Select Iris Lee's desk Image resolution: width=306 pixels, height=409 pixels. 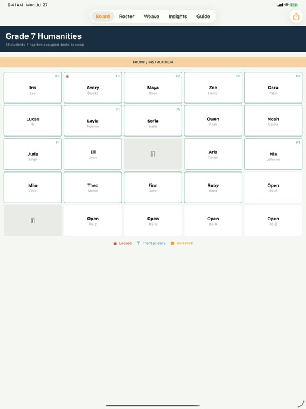pos(33,88)
